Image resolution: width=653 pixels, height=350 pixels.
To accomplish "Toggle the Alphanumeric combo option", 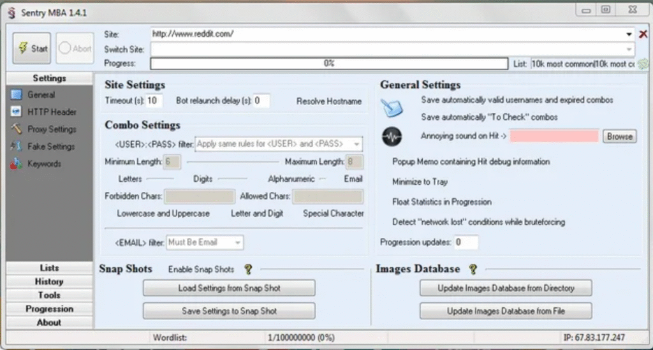I will 291,179.
